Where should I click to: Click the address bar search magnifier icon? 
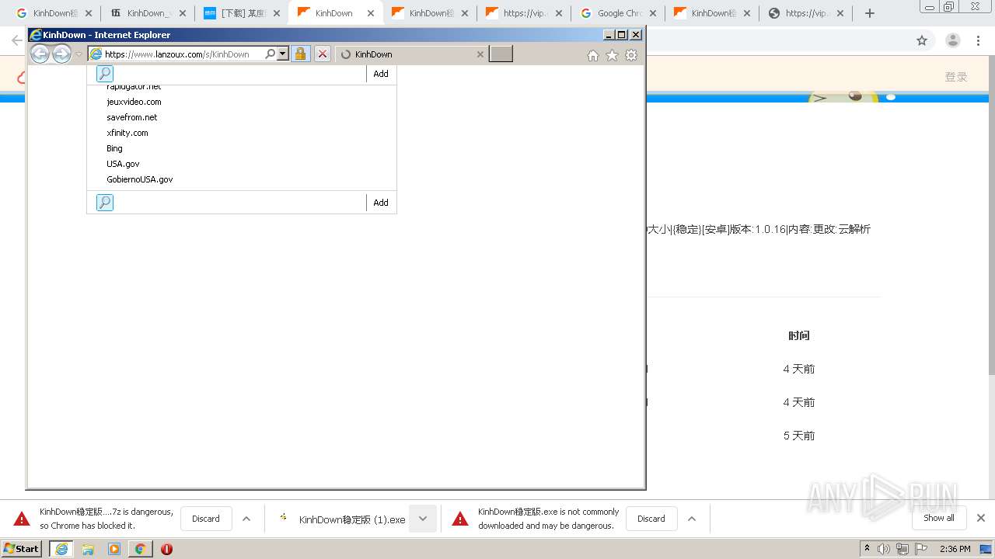pos(270,54)
